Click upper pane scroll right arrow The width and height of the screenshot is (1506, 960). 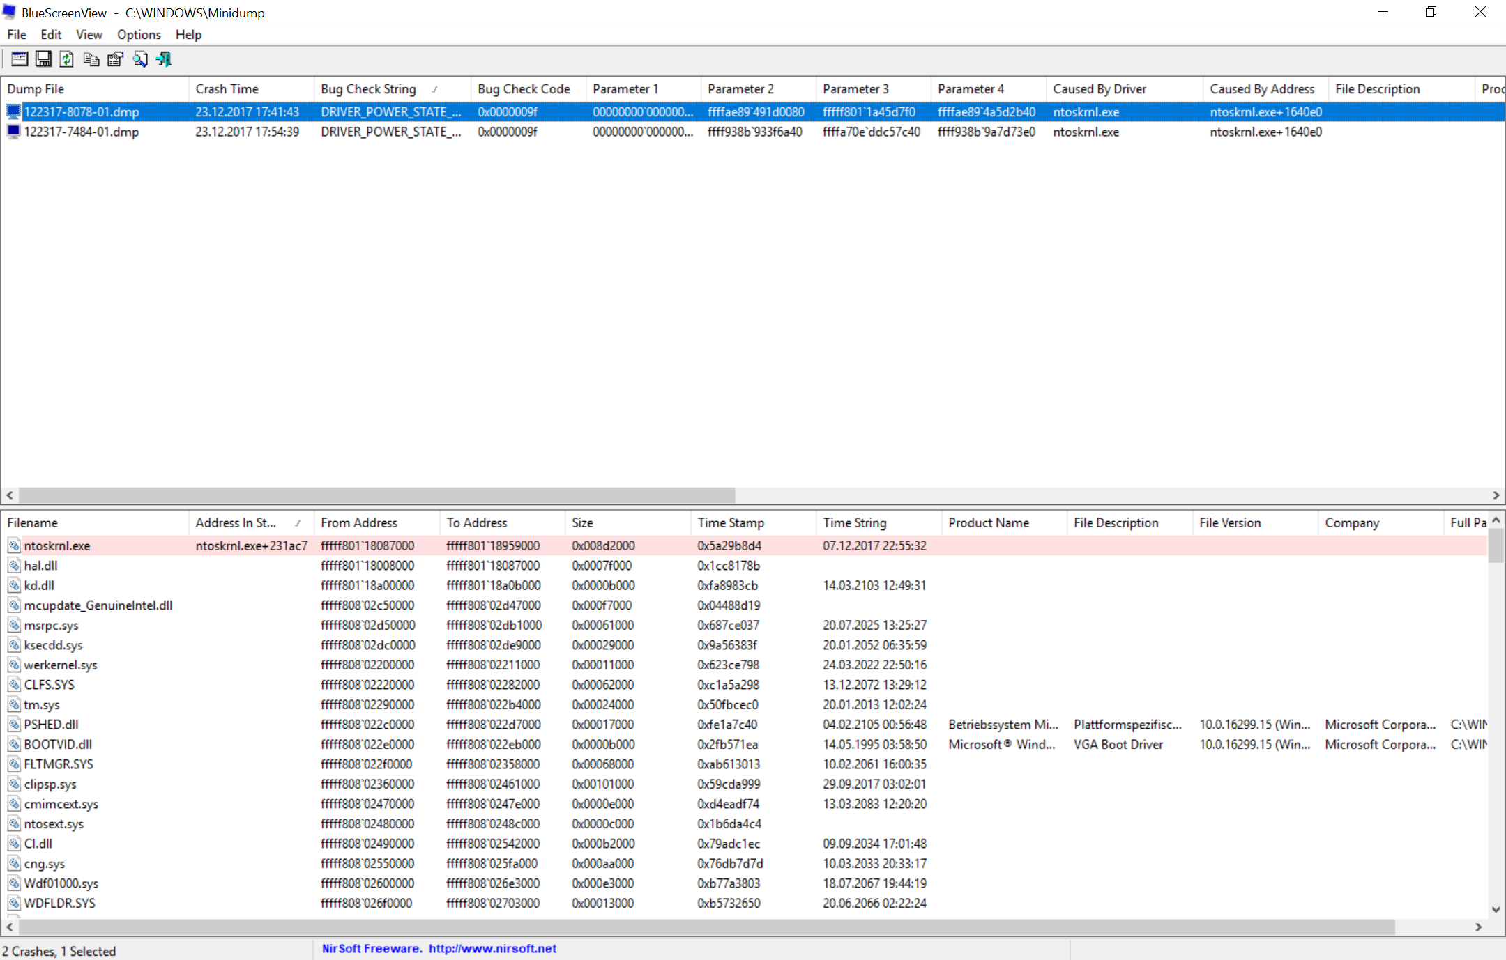(x=1496, y=495)
